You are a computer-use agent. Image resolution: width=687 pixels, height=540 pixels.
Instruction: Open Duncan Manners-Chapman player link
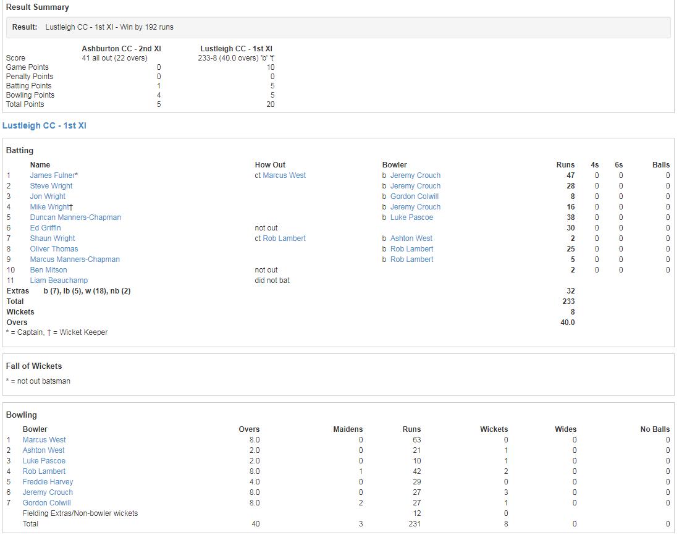point(75,217)
